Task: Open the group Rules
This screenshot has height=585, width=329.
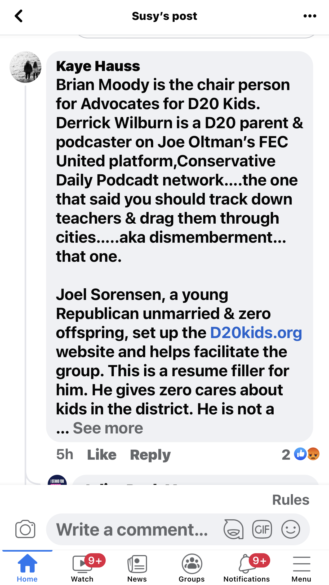Action: (291, 500)
